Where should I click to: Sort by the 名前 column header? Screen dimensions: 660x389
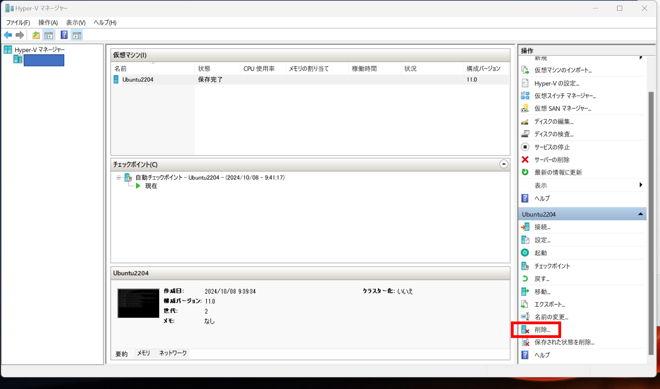[153, 69]
